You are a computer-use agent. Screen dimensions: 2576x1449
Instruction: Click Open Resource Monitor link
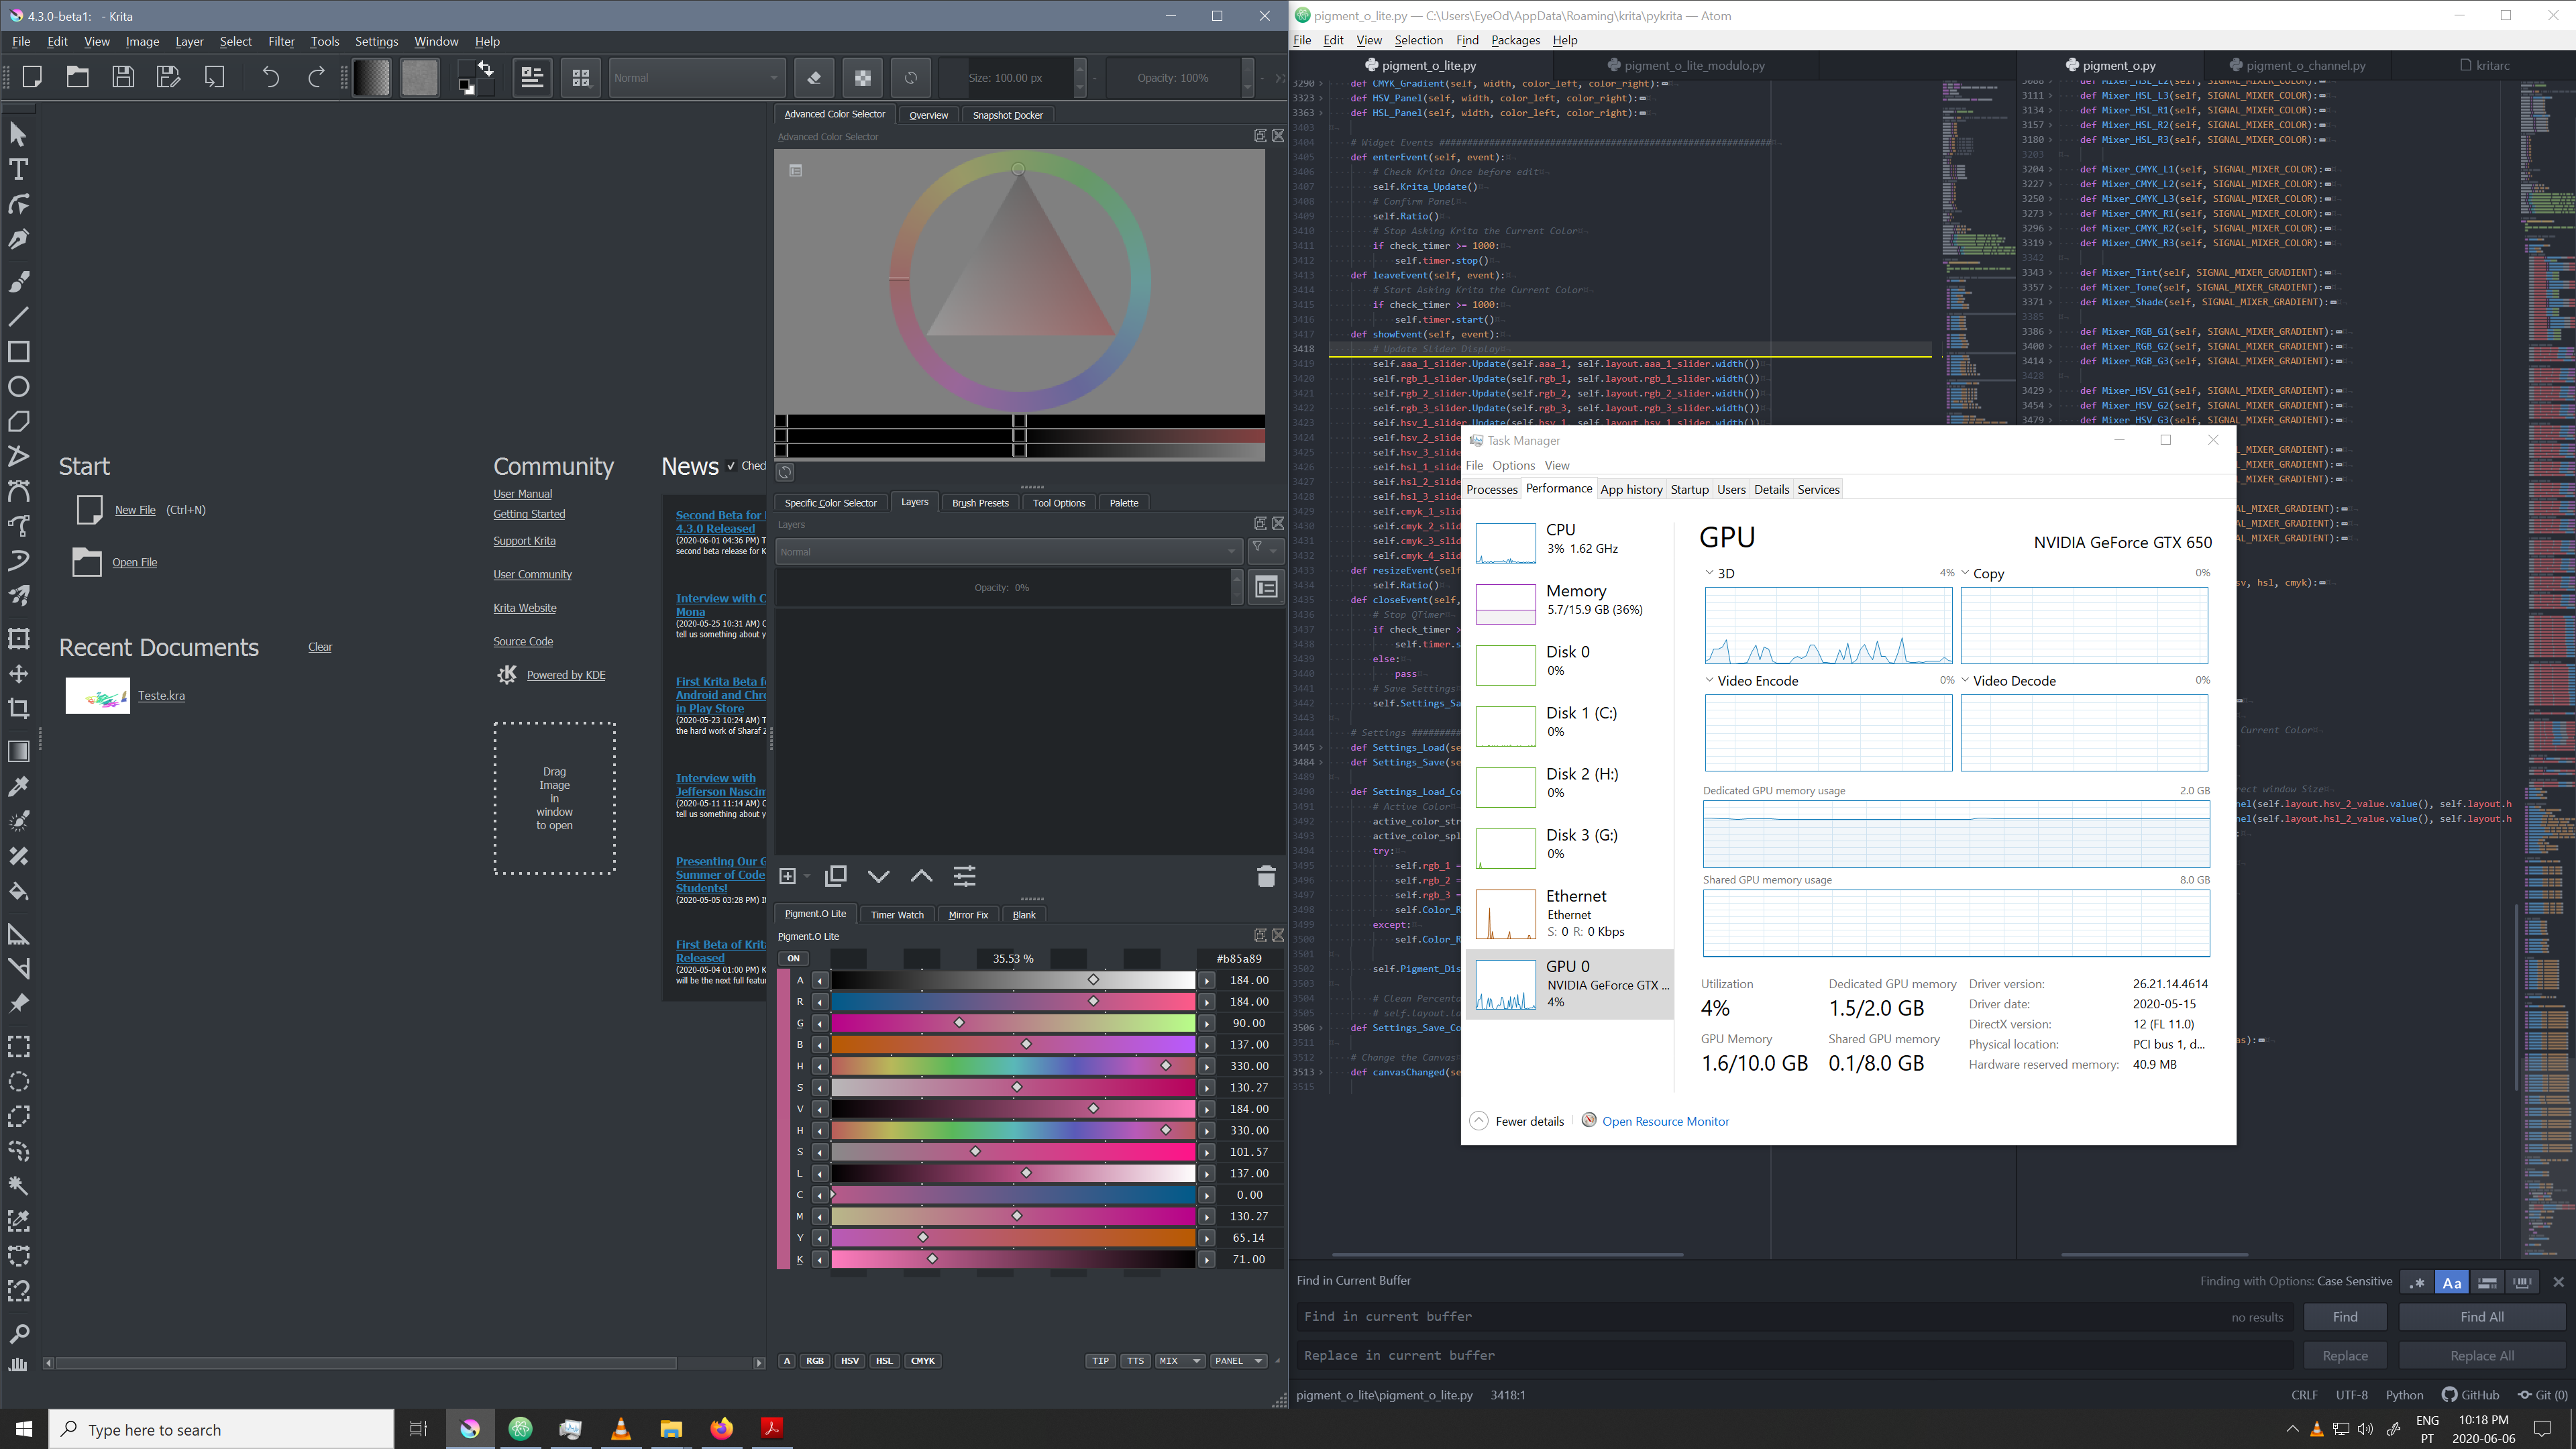1665,1121
